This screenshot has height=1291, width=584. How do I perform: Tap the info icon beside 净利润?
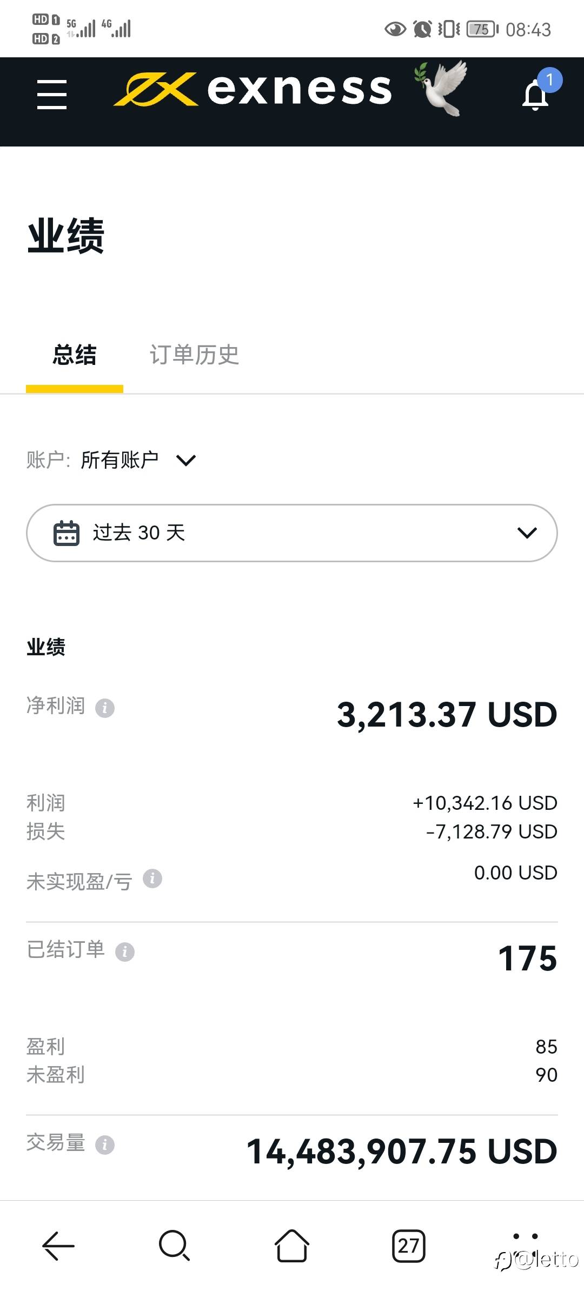point(105,708)
